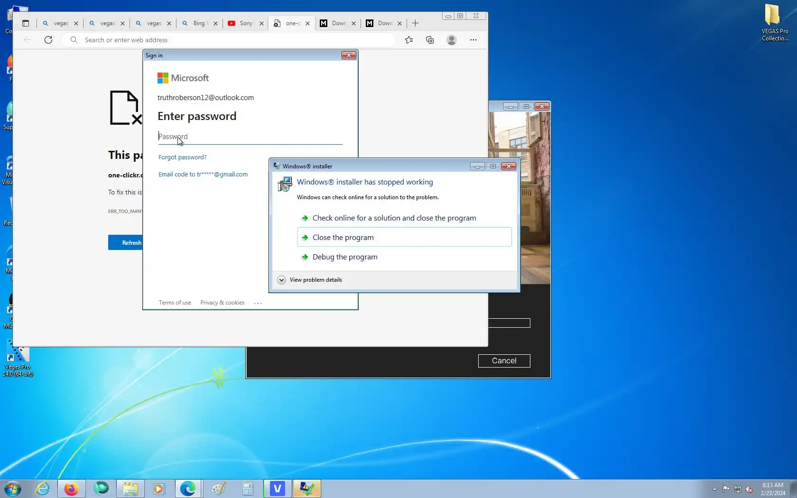Open Action Center flag icon in tray

tap(726, 489)
